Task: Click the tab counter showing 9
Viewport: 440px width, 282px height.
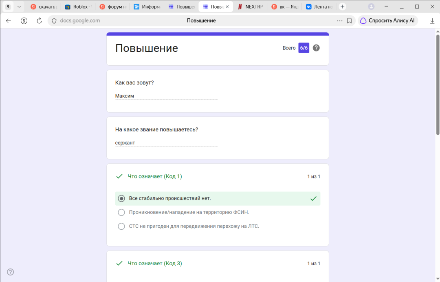Action: coord(8,7)
